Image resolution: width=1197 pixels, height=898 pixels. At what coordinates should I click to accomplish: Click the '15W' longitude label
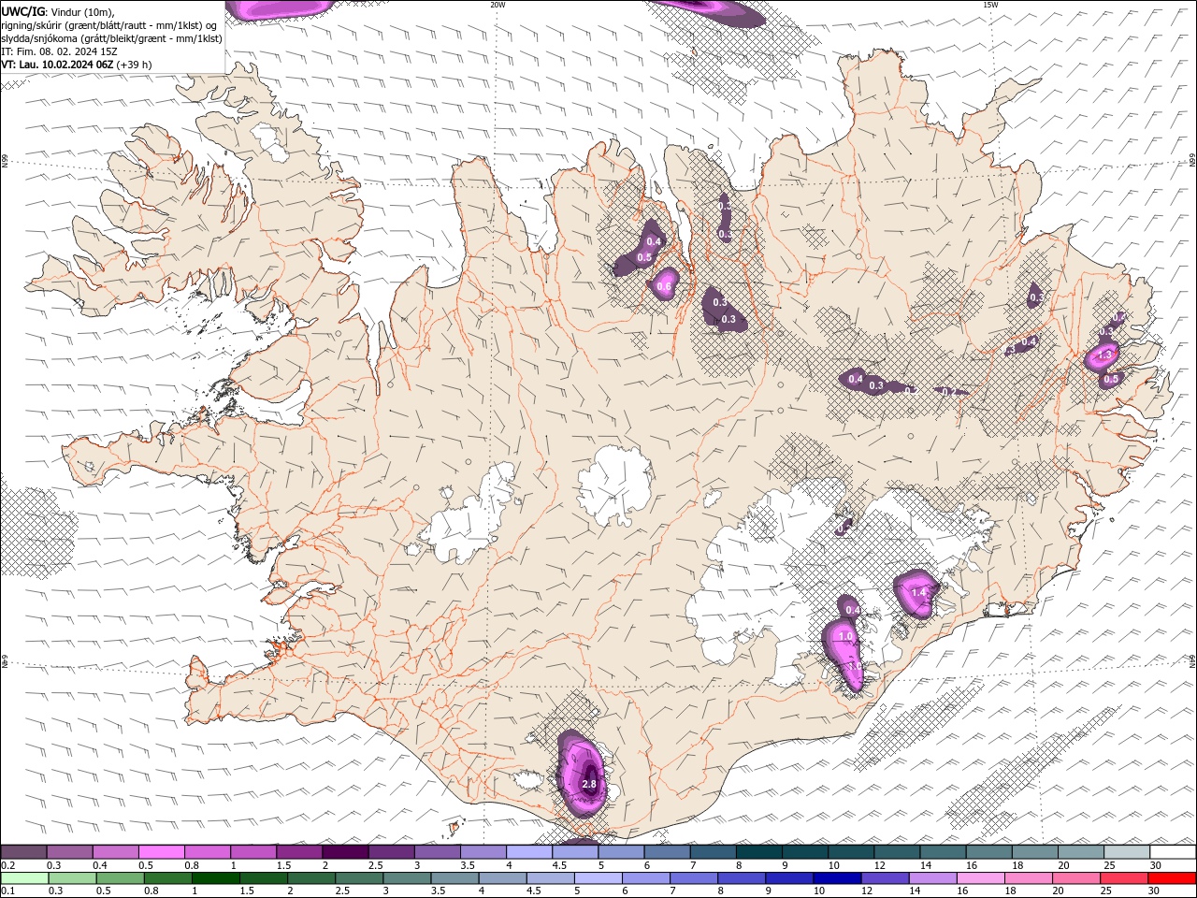click(x=990, y=5)
